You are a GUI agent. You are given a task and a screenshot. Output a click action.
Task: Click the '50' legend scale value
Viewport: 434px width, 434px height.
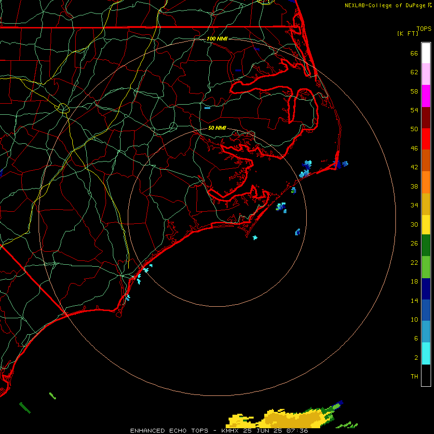(414, 129)
